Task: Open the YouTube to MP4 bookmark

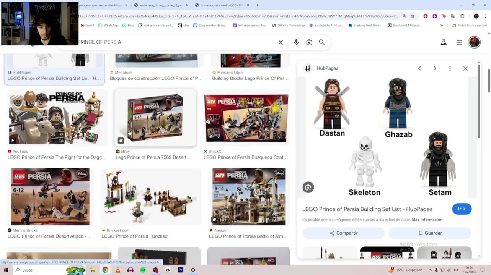Action: [326, 26]
